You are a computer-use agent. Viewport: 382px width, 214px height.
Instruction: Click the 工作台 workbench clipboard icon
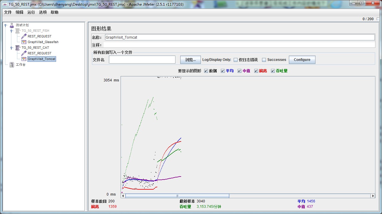[11, 64]
